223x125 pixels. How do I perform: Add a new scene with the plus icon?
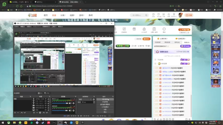tap(15, 113)
